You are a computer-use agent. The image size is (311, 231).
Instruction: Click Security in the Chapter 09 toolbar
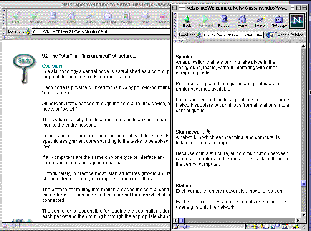163,18
